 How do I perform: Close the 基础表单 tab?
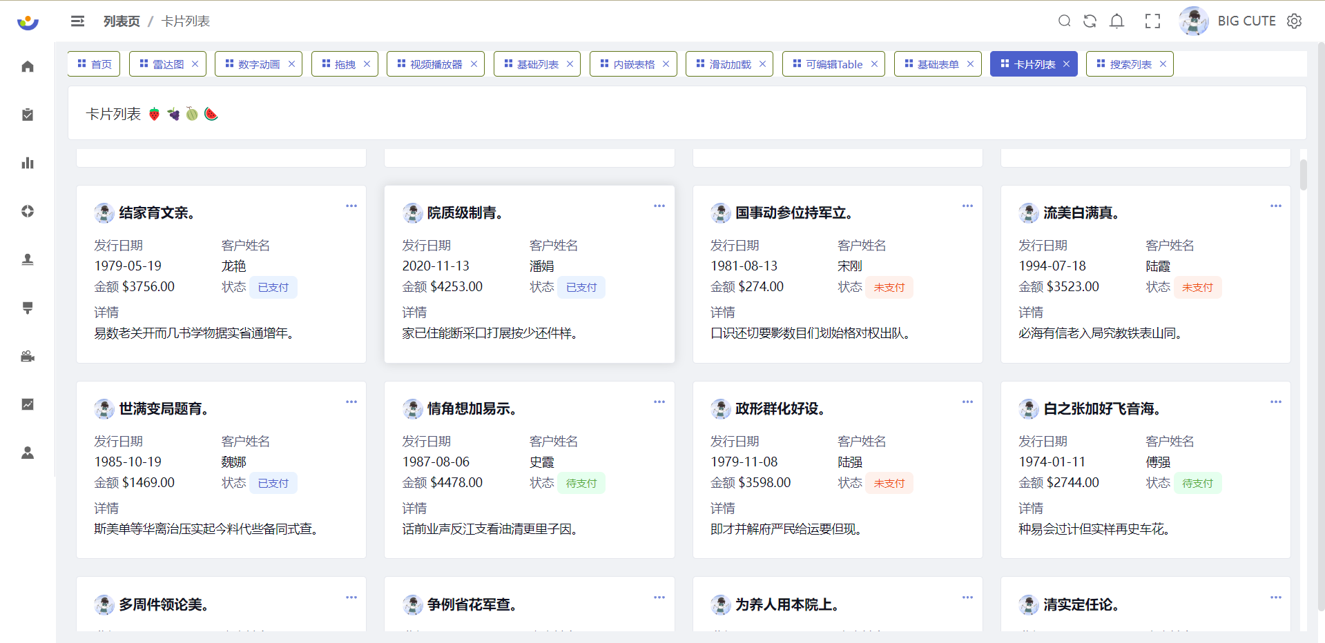tap(970, 64)
